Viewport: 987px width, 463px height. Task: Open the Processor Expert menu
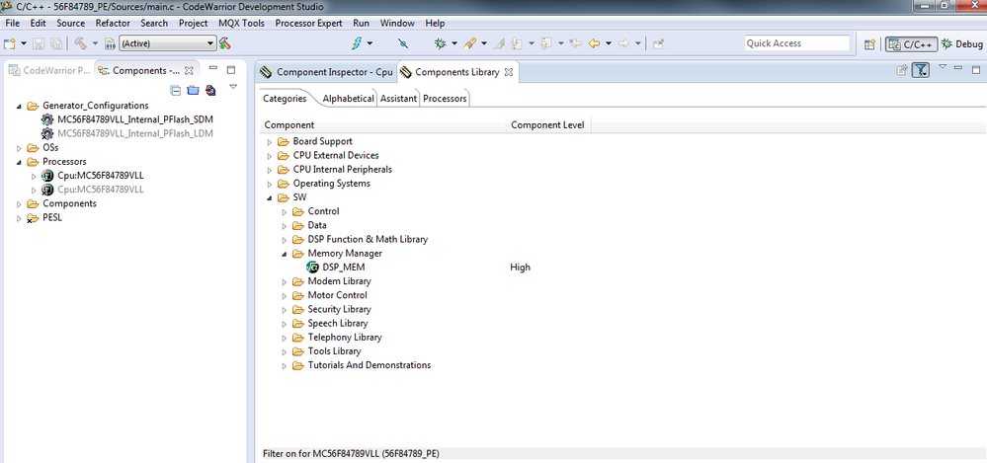coord(308,24)
